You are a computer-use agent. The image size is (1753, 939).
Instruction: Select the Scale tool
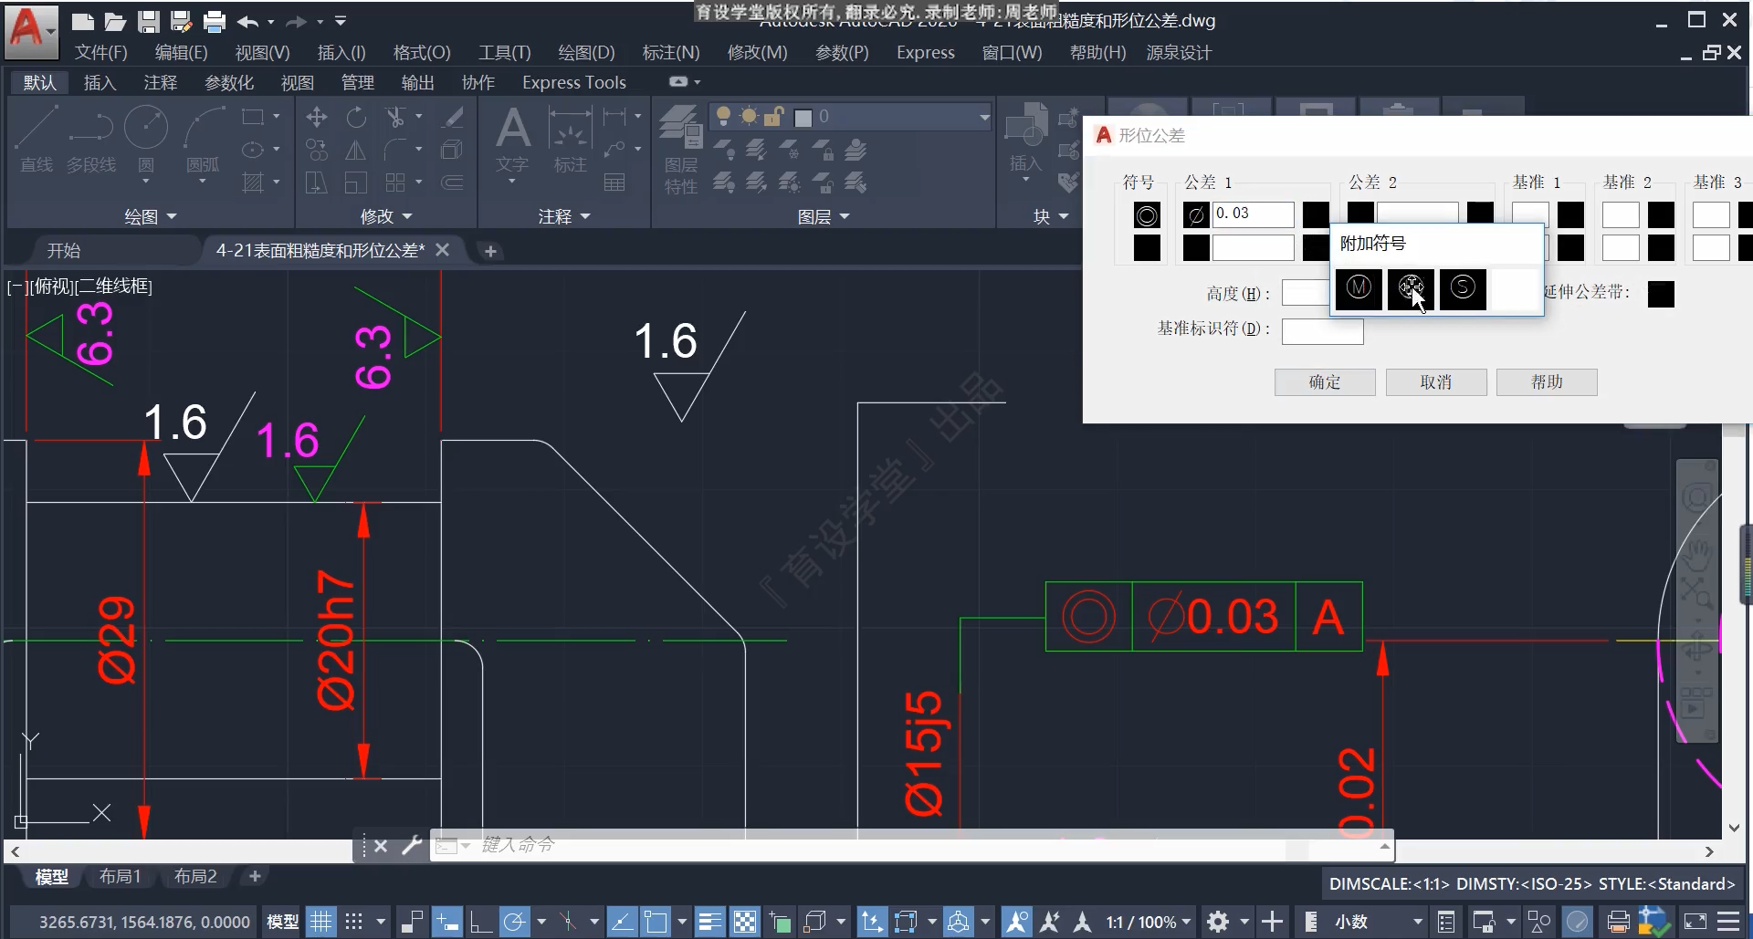pyautogui.click(x=356, y=183)
